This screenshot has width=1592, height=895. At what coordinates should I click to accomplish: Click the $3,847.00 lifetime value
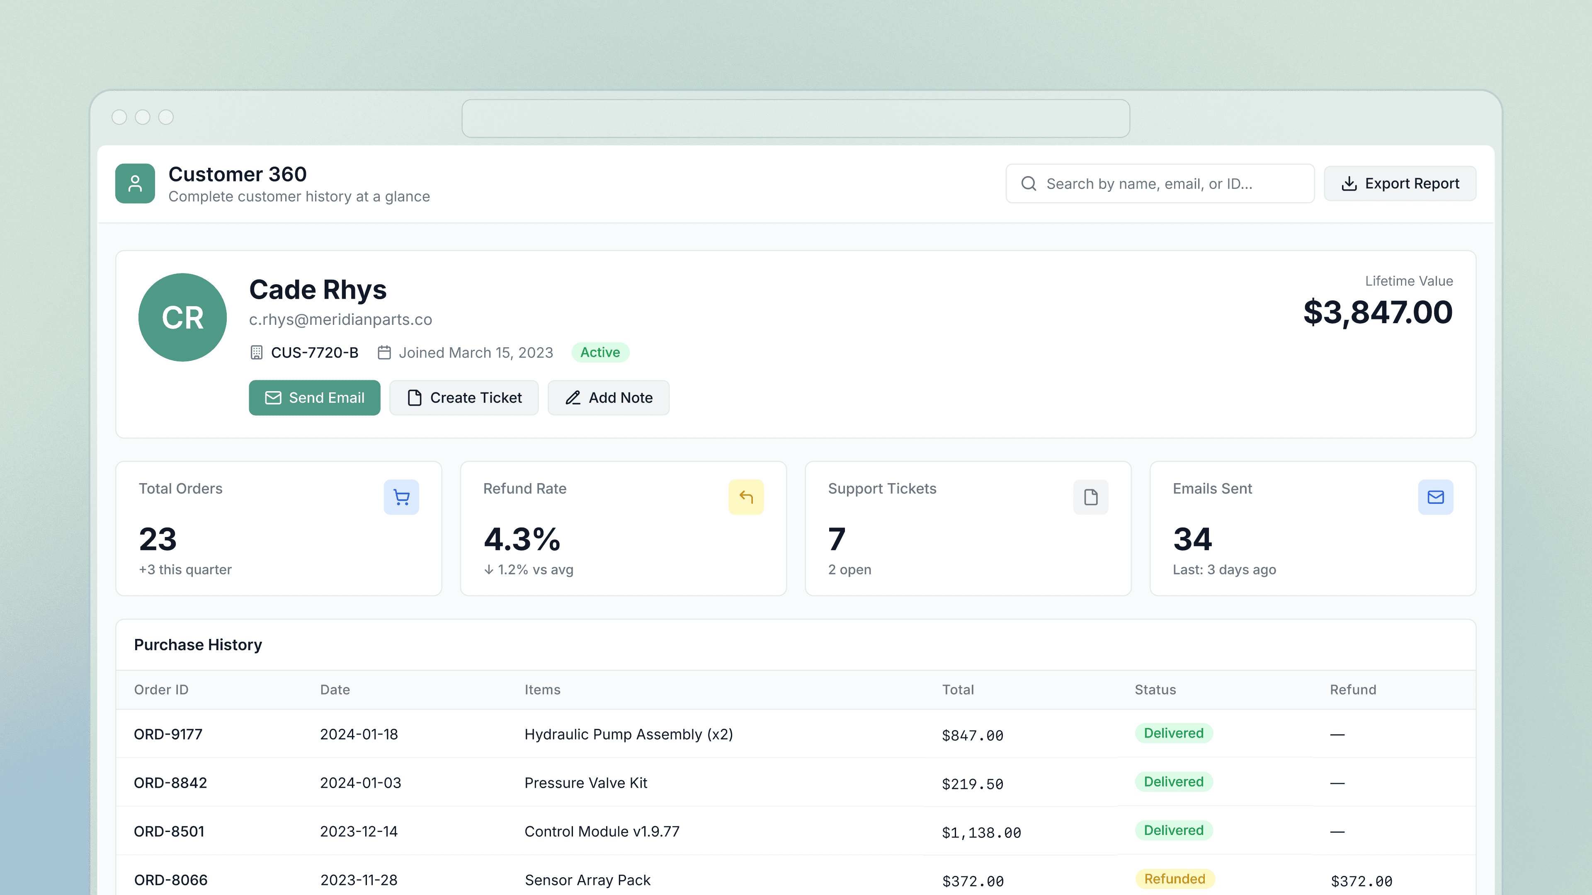click(x=1378, y=312)
